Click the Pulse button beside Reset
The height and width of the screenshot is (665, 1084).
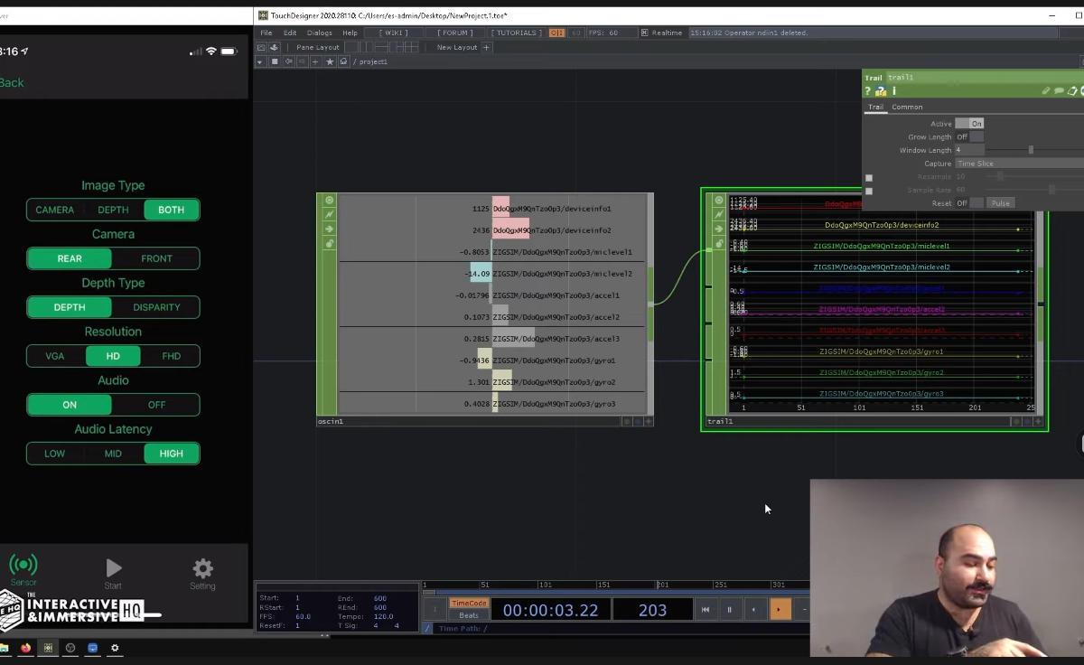[999, 203]
